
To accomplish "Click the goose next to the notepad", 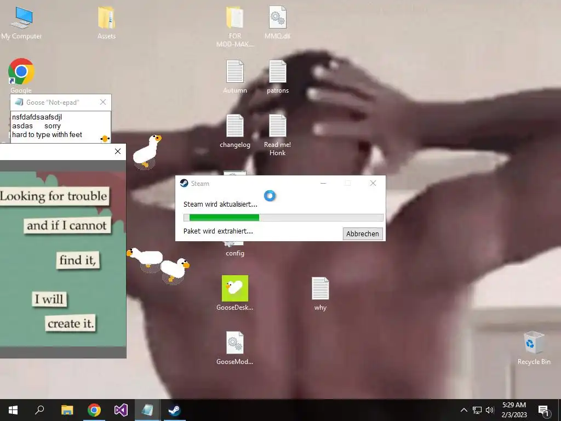I will pyautogui.click(x=147, y=151).
